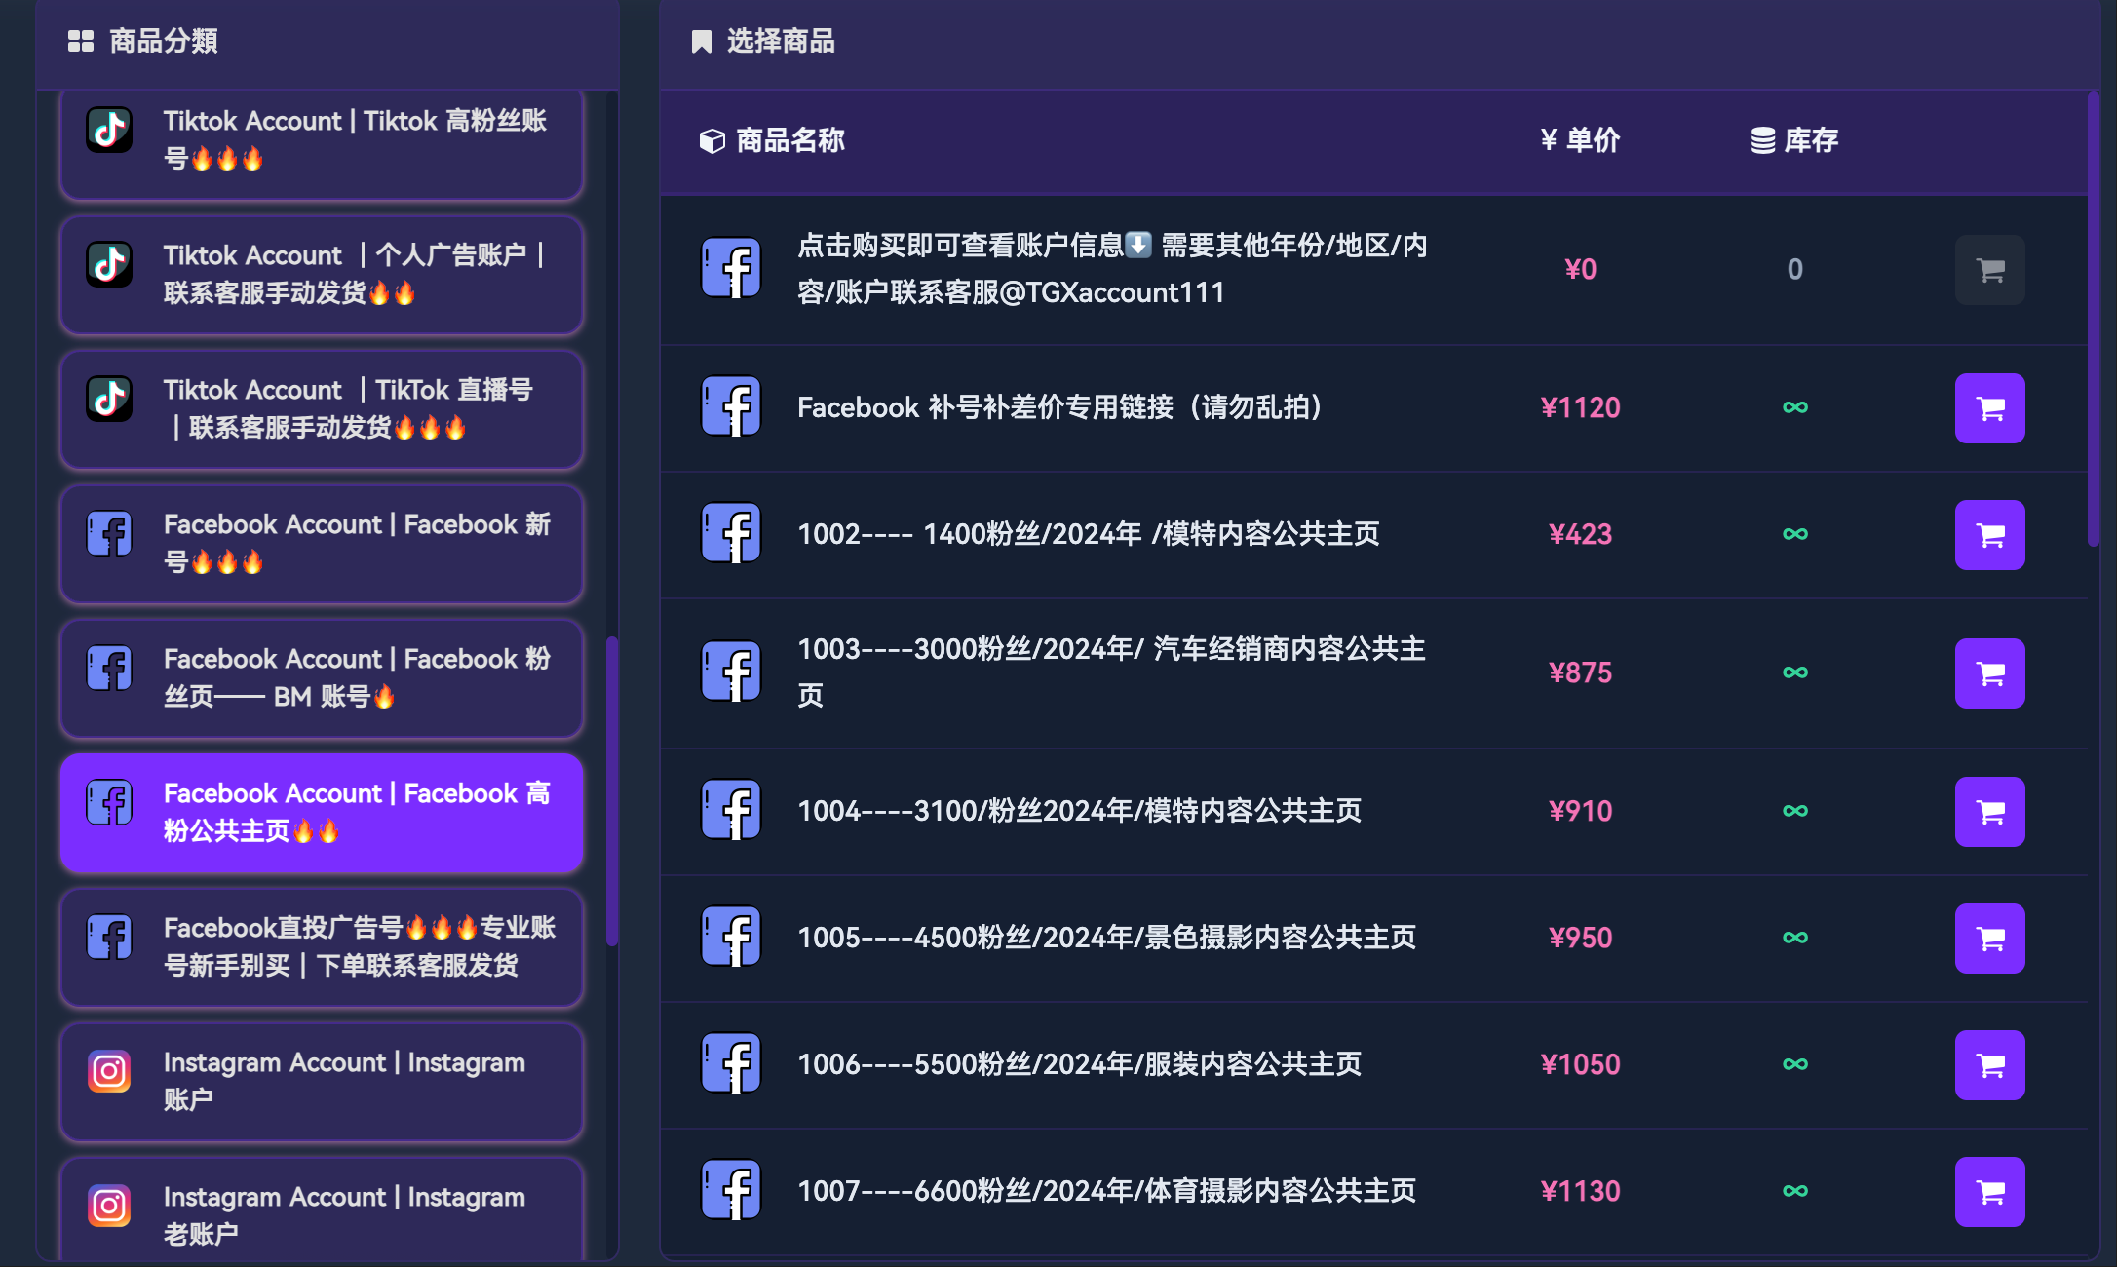Open Tiktok 个人广告账户 category
Viewport: 2117px width, 1267px height.
click(x=322, y=275)
